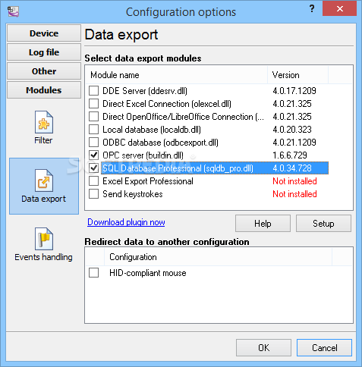The width and height of the screenshot is (362, 367).
Task: Click the Help button
Action: pyautogui.click(x=263, y=224)
